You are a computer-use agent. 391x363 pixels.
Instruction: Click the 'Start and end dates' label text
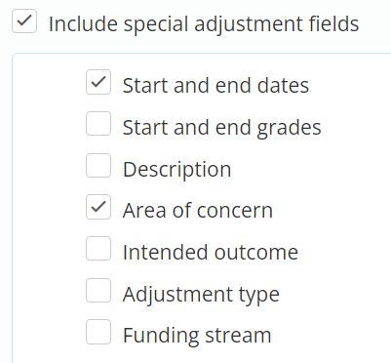click(215, 86)
